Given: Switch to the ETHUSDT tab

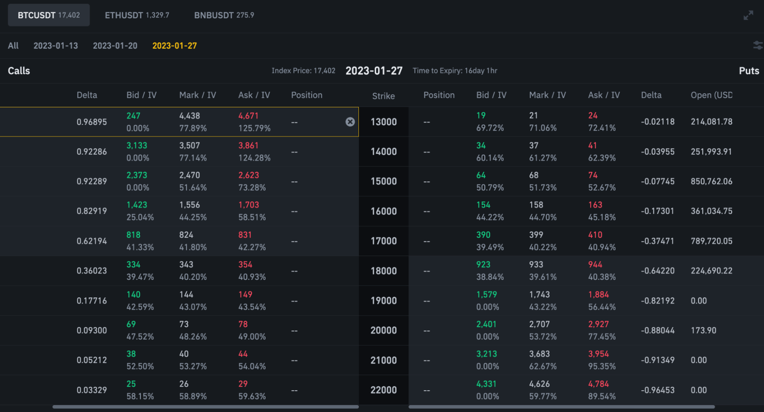Looking at the screenshot, I should click(137, 15).
